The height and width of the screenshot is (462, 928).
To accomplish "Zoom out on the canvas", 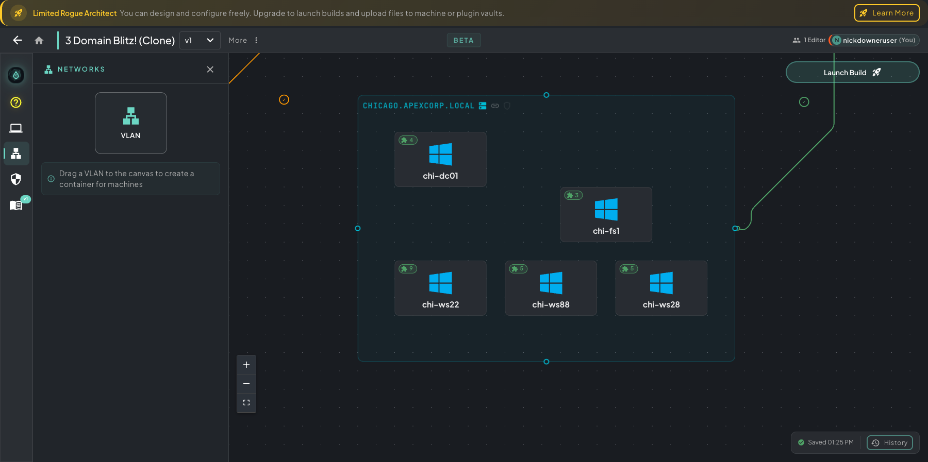I will (x=246, y=384).
